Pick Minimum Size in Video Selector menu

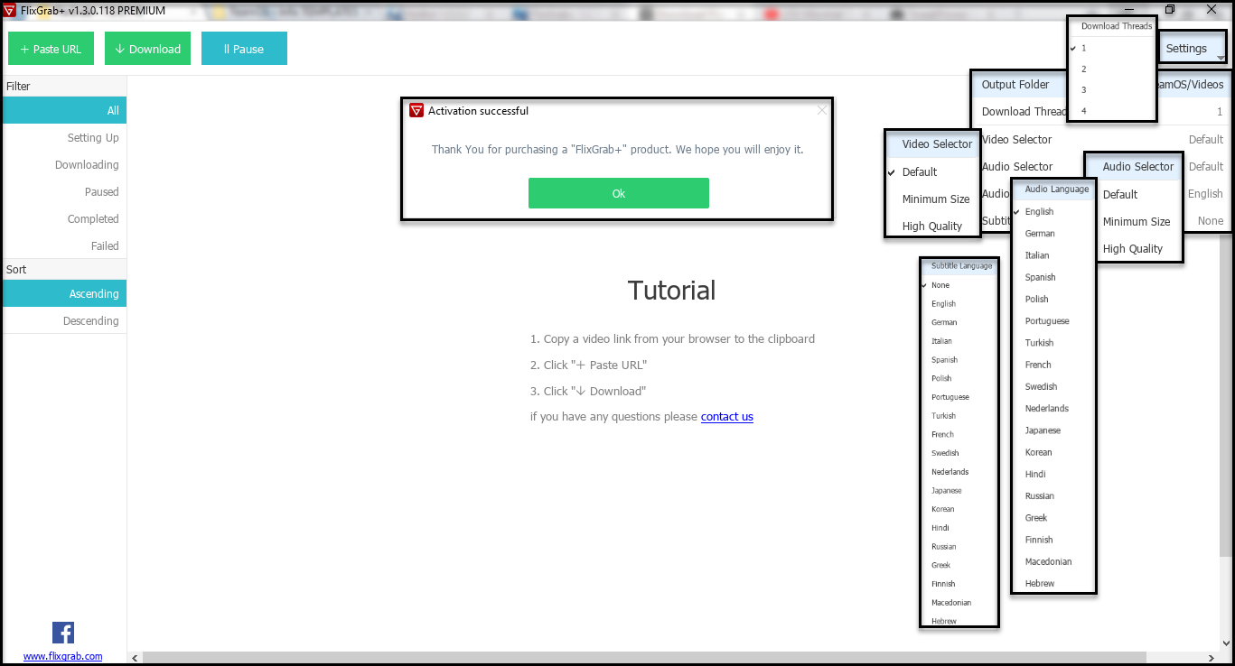pyautogui.click(x=932, y=199)
